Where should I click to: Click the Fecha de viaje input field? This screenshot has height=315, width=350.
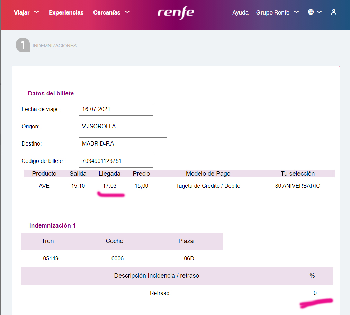click(x=116, y=109)
